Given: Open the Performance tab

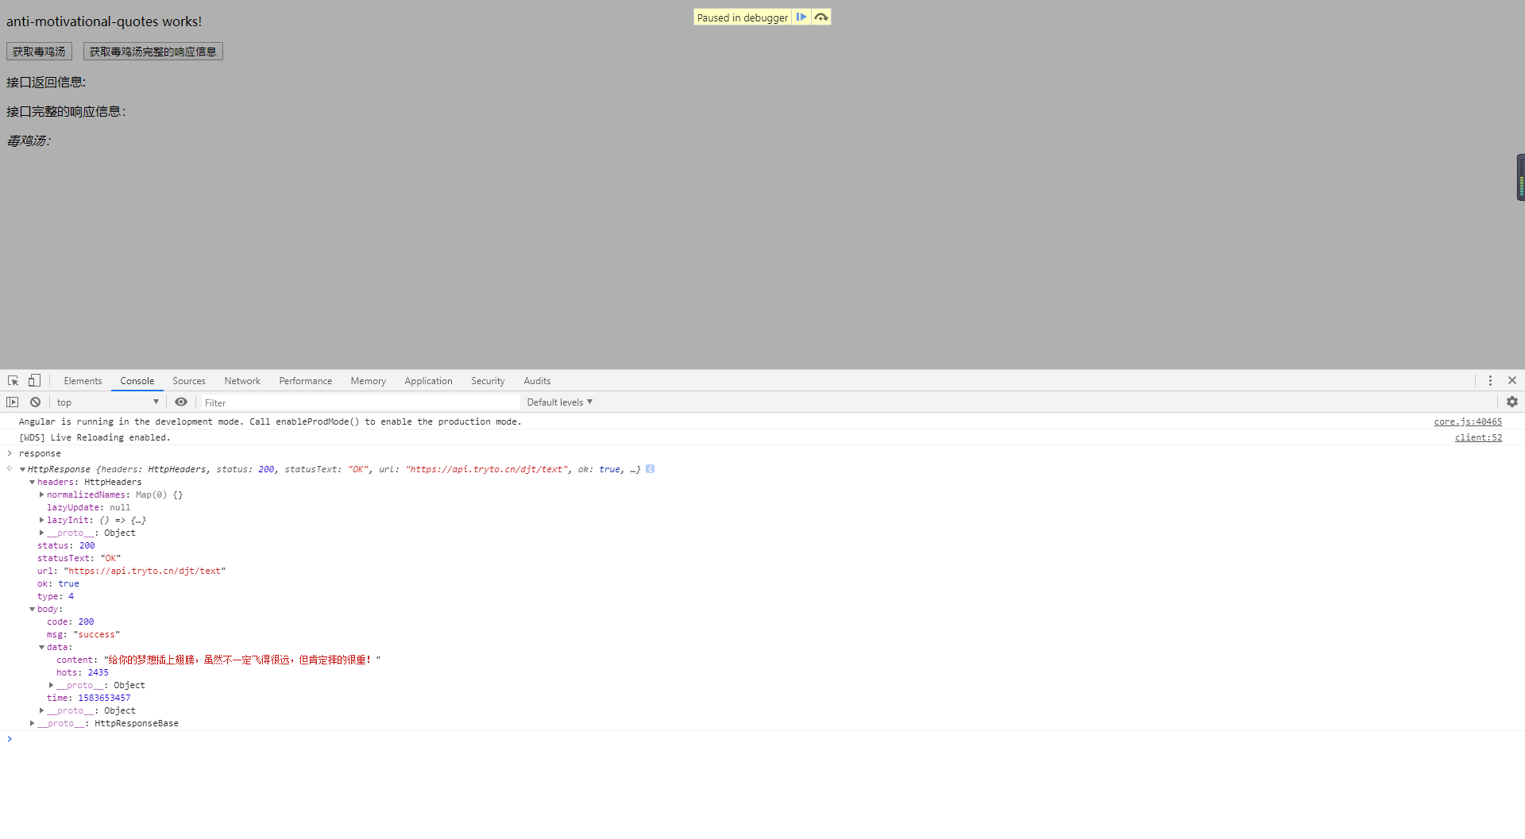Looking at the screenshot, I should click(306, 381).
